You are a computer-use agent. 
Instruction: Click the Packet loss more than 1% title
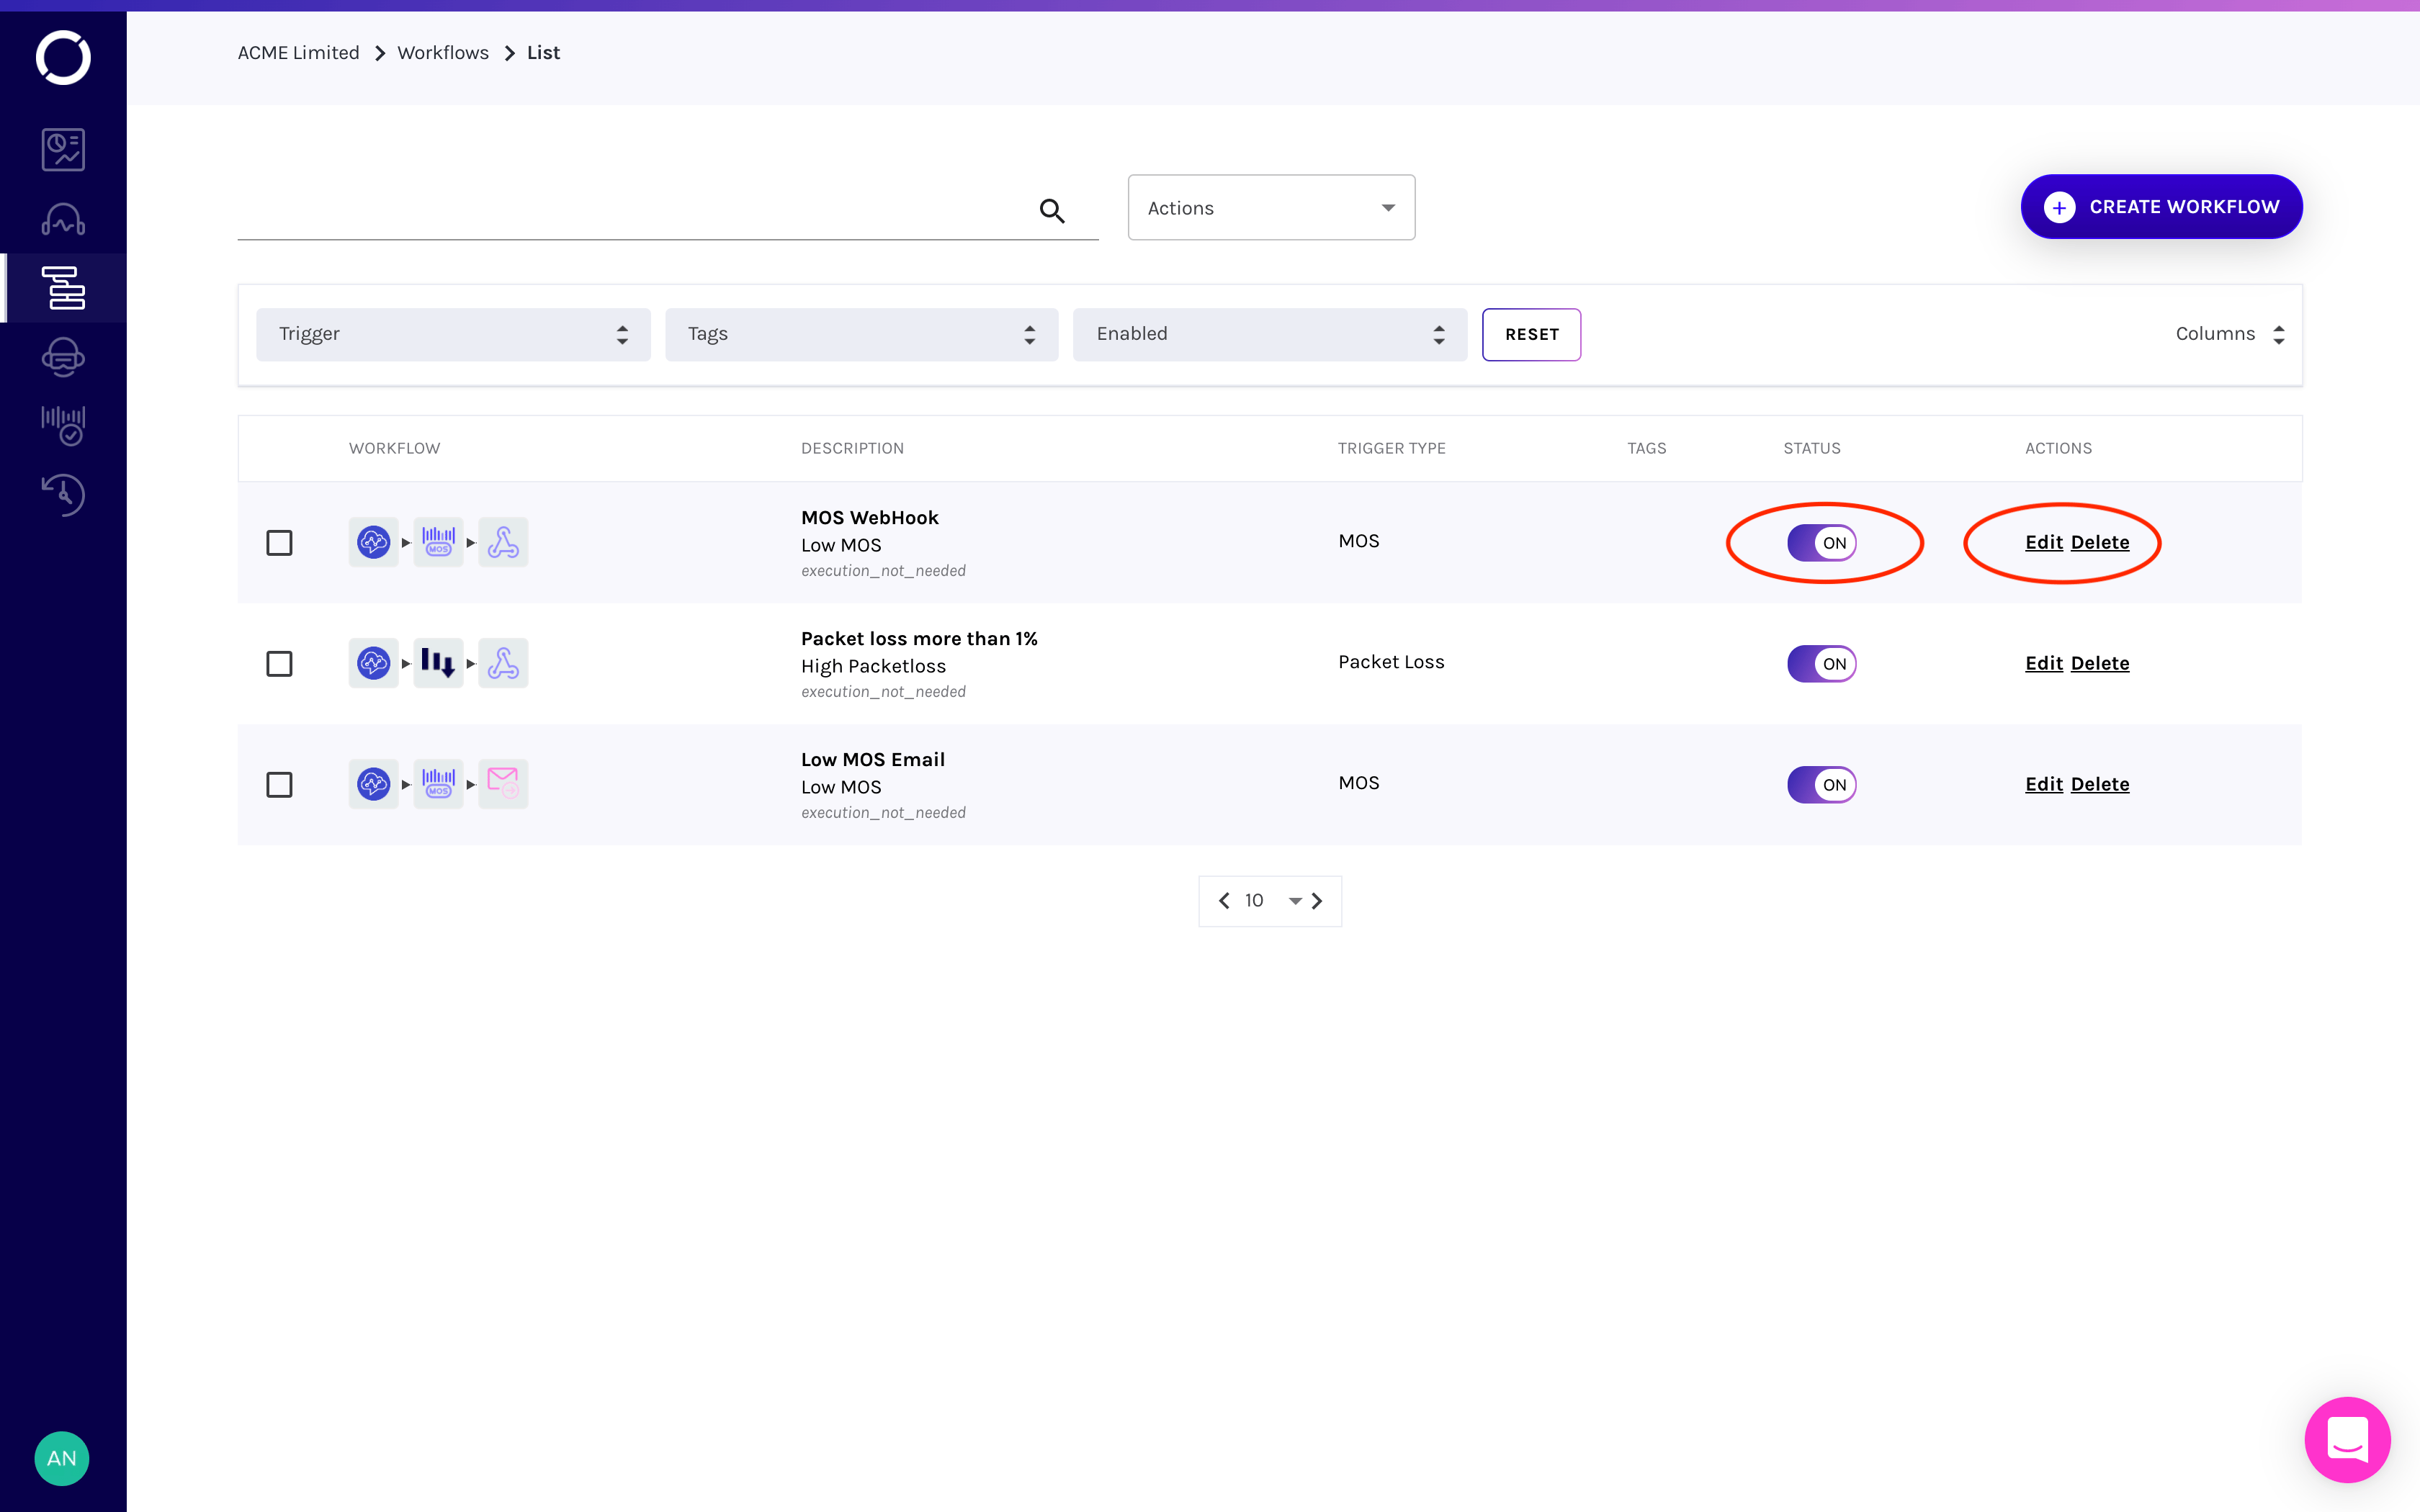pos(919,638)
